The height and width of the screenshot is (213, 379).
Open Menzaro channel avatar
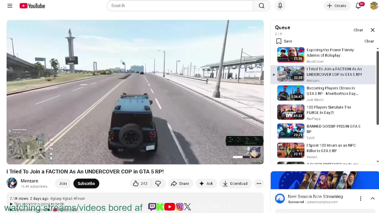click(x=12, y=183)
